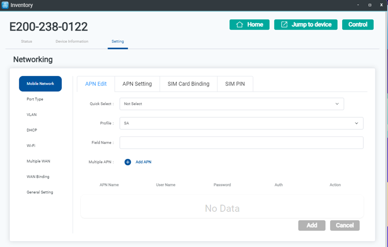Select Mobile Network in sidebar
The height and width of the screenshot is (247, 388).
tap(40, 84)
